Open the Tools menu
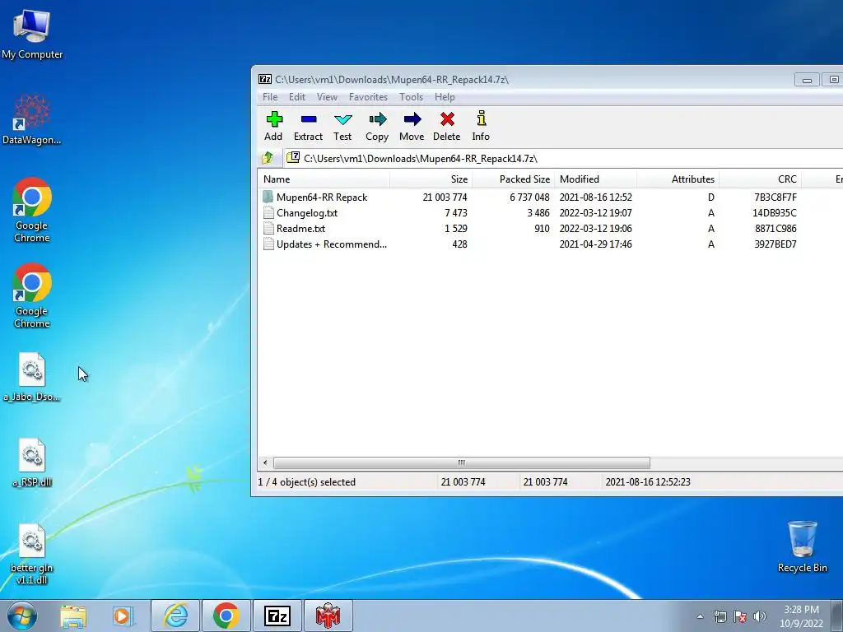843x632 pixels. (x=411, y=97)
